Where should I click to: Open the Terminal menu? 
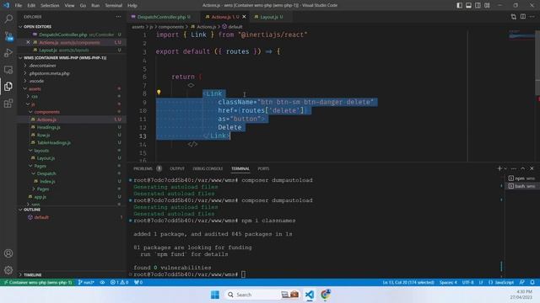tap(113, 5)
